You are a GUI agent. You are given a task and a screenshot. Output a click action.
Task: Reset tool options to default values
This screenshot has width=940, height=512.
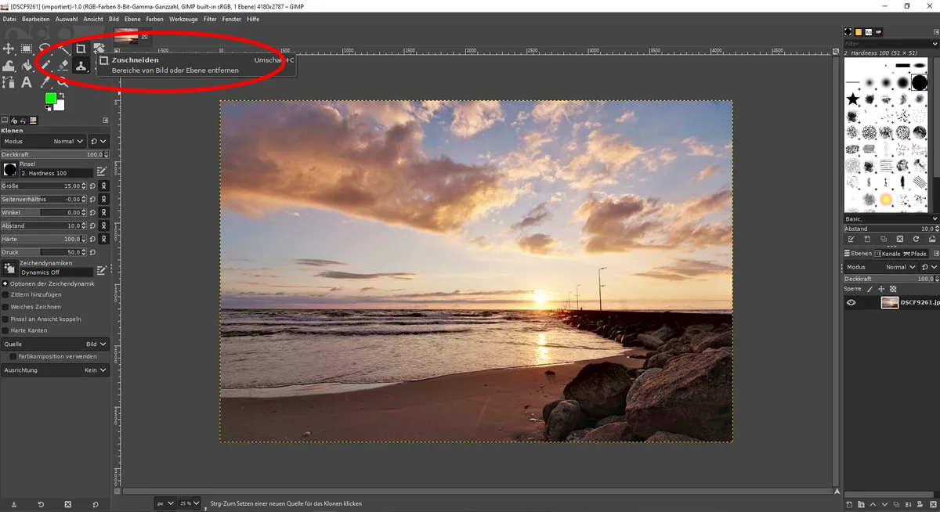95,505
